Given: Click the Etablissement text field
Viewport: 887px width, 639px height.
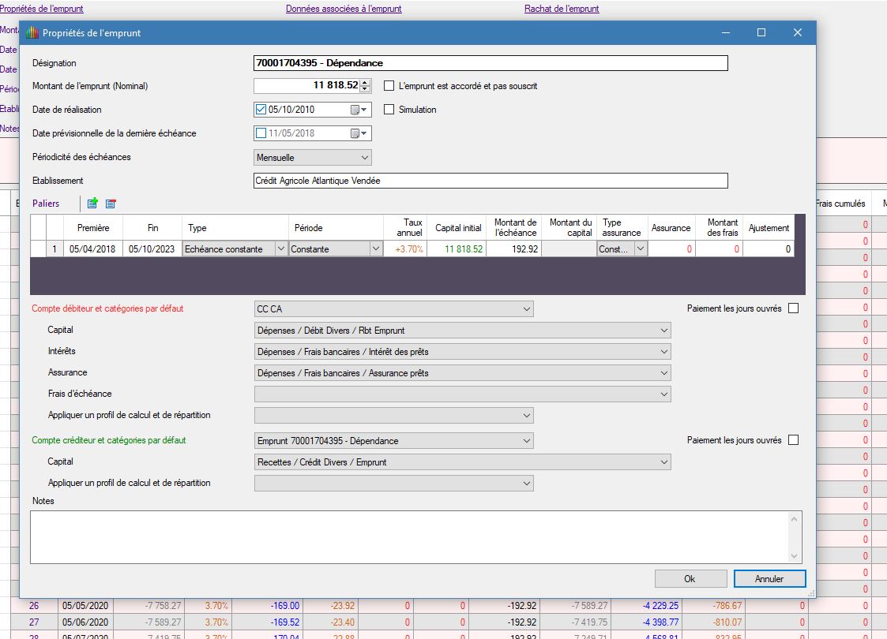Looking at the screenshot, I should [x=490, y=181].
